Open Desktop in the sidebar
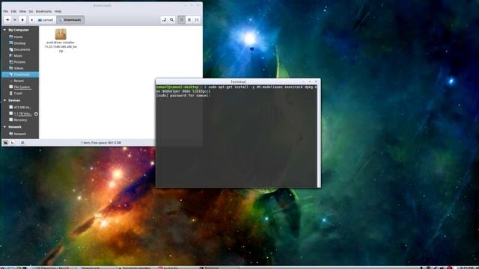Viewport: 479px width, 269px height. click(x=20, y=43)
